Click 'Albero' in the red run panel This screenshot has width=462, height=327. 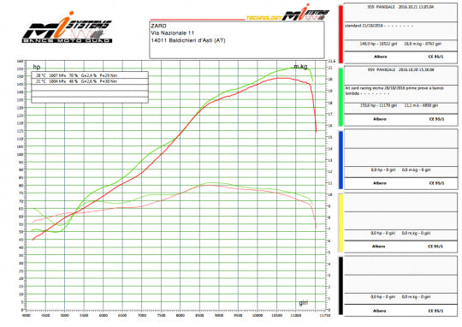[x=380, y=56]
